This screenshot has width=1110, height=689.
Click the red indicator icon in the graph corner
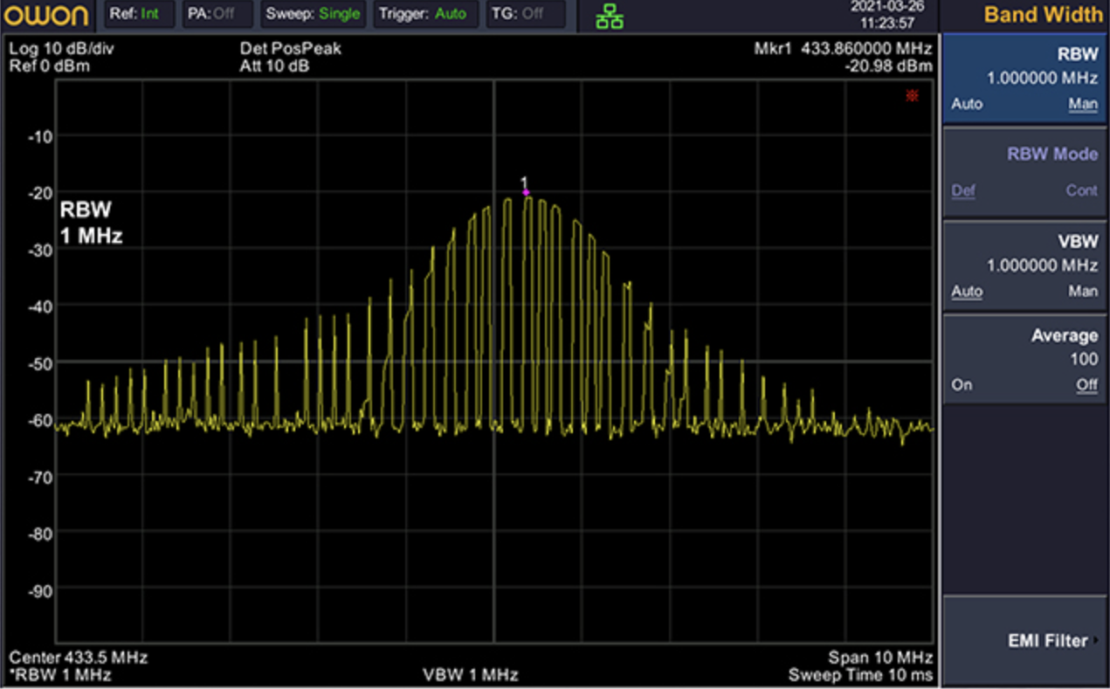click(912, 95)
